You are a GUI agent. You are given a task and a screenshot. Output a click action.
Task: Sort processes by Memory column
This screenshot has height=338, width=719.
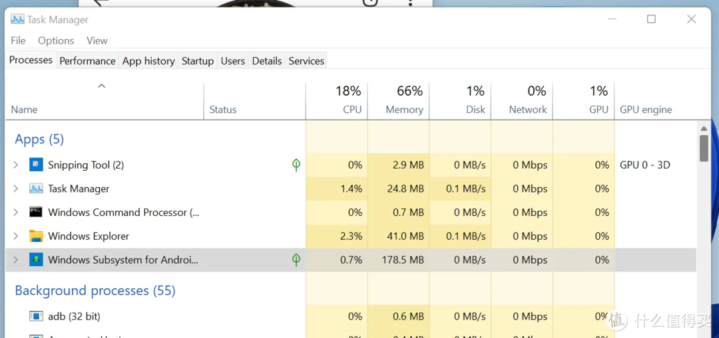point(399,101)
